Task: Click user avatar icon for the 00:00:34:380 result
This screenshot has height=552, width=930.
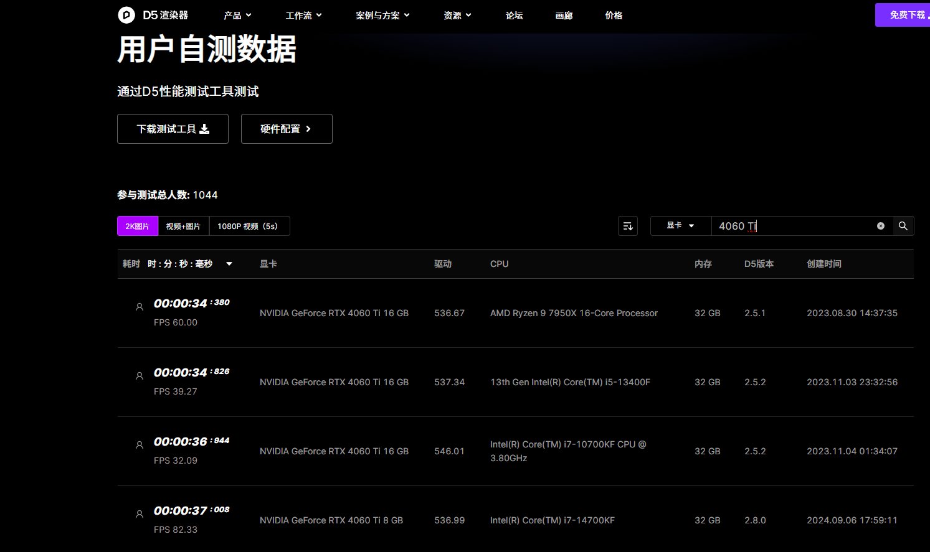Action: (140, 307)
